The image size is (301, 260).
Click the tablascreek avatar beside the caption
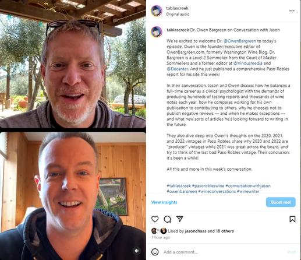[157, 31]
